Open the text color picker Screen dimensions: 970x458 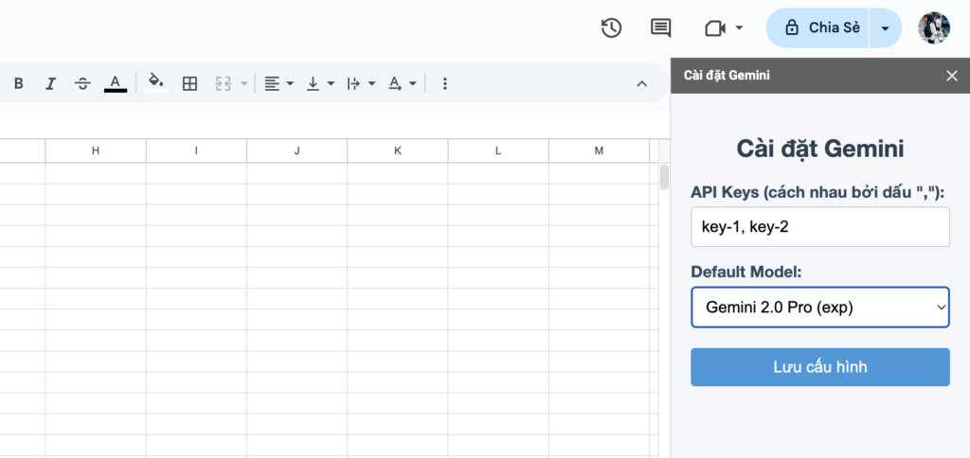click(x=115, y=83)
